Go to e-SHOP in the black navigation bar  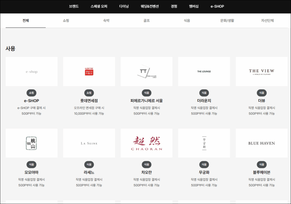tap(217, 6)
